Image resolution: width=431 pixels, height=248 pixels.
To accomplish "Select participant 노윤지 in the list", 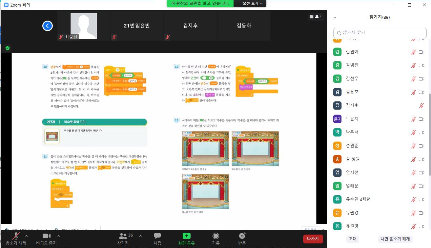I will point(352,119).
